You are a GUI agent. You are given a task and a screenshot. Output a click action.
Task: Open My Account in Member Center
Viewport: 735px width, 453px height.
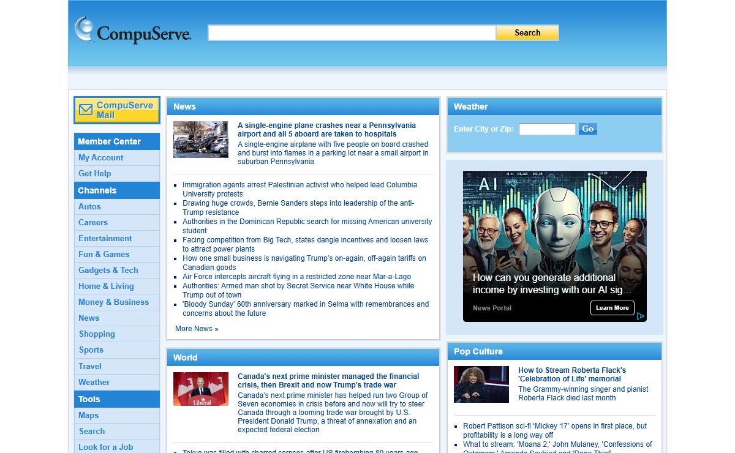(100, 157)
